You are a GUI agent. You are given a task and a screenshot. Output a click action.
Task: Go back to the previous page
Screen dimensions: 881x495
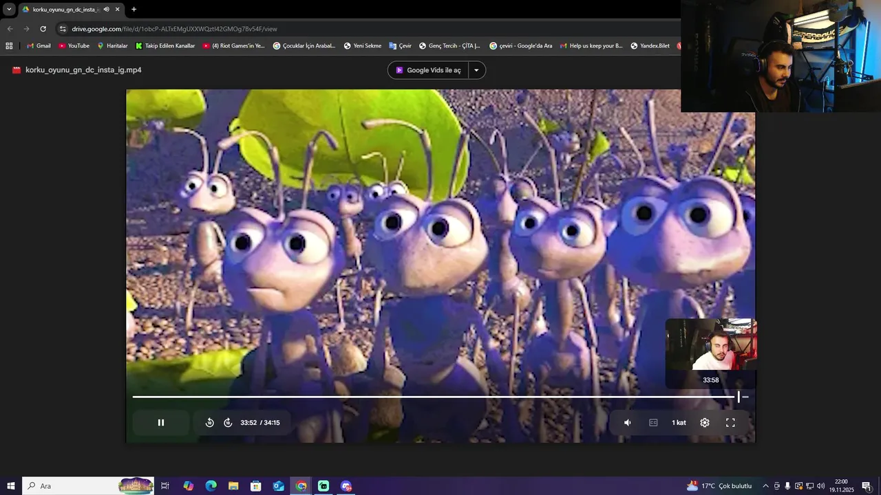coord(10,29)
